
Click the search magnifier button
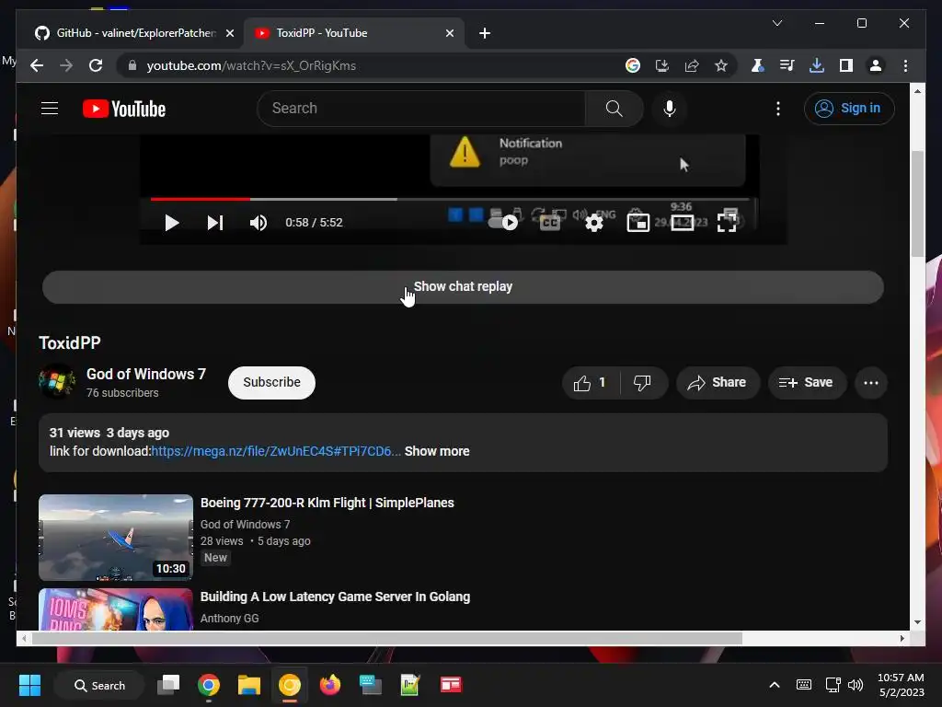pos(614,109)
